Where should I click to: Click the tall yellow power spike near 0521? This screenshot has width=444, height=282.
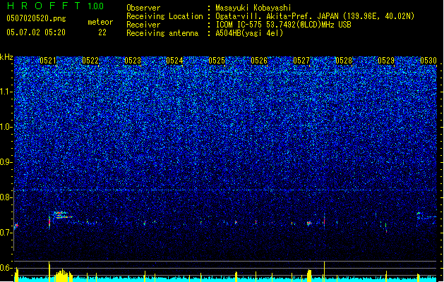tap(49, 271)
